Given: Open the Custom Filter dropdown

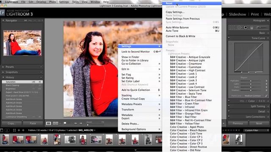Looking at the screenshot, I should point(256,130).
